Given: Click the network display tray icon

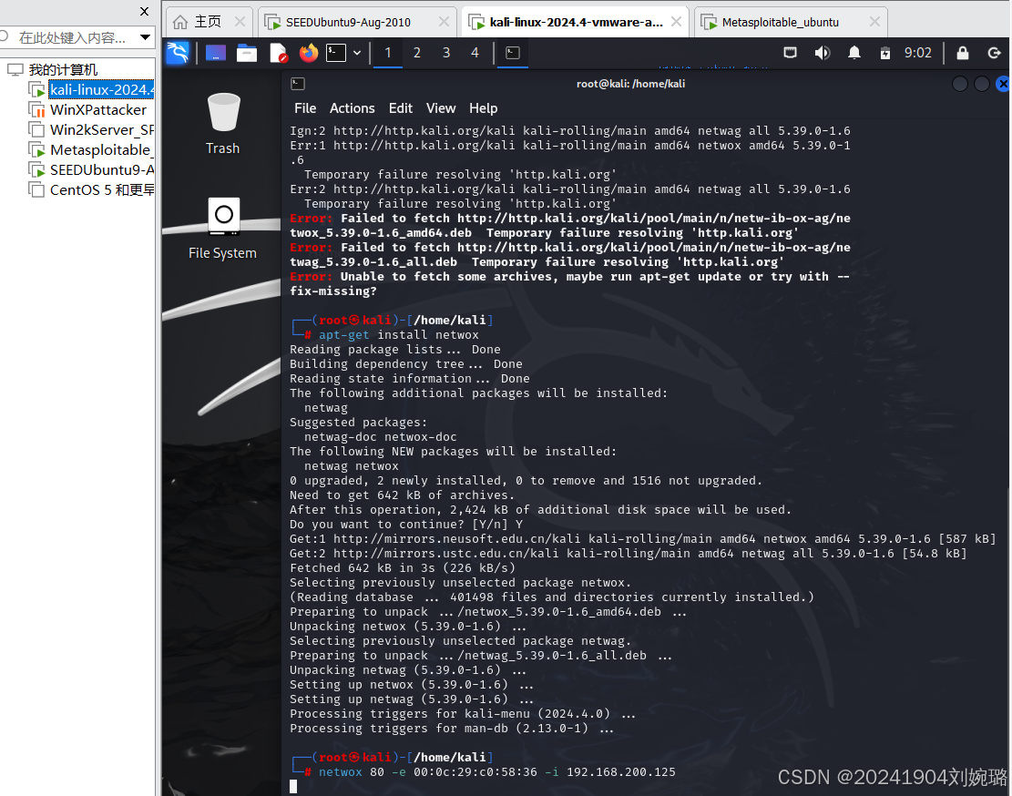Looking at the screenshot, I should (x=790, y=53).
